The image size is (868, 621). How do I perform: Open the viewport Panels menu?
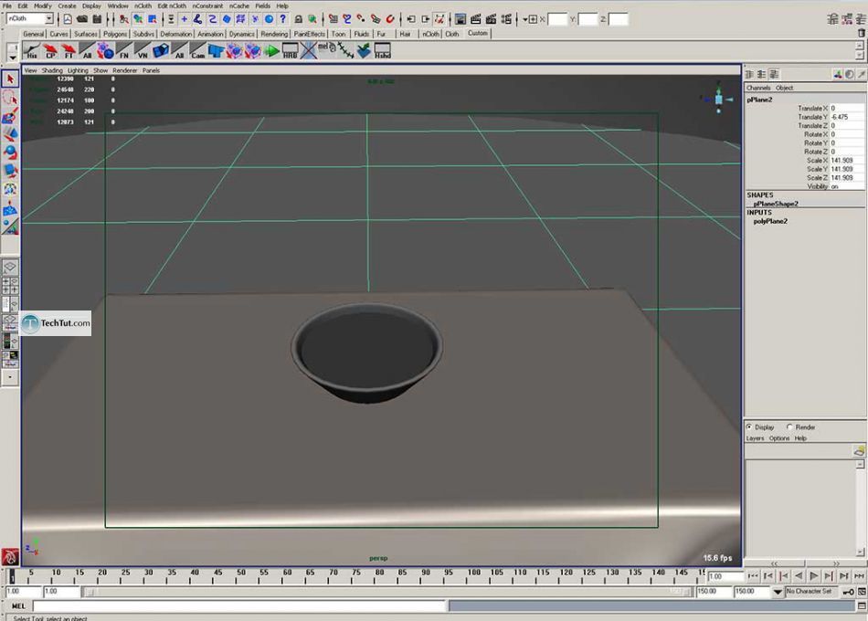coord(151,71)
